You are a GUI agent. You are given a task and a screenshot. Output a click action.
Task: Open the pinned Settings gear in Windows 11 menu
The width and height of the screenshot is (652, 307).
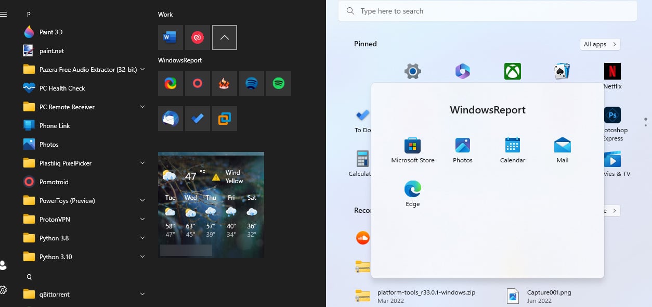pos(413,71)
